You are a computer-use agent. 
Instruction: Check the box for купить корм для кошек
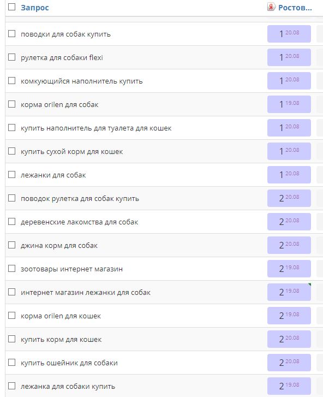pos(12,339)
